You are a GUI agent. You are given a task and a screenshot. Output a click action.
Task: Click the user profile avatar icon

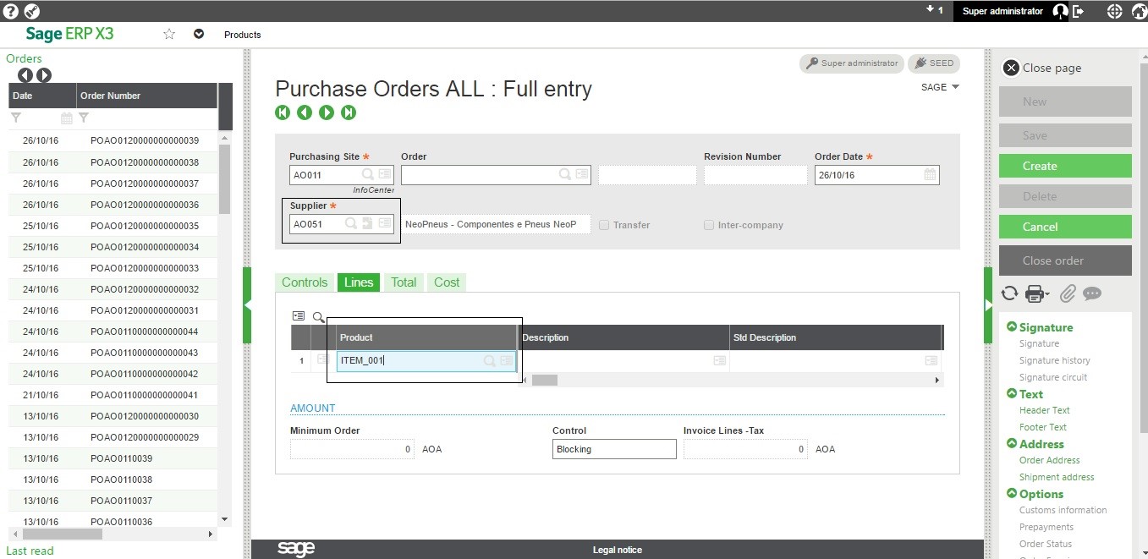[1061, 11]
